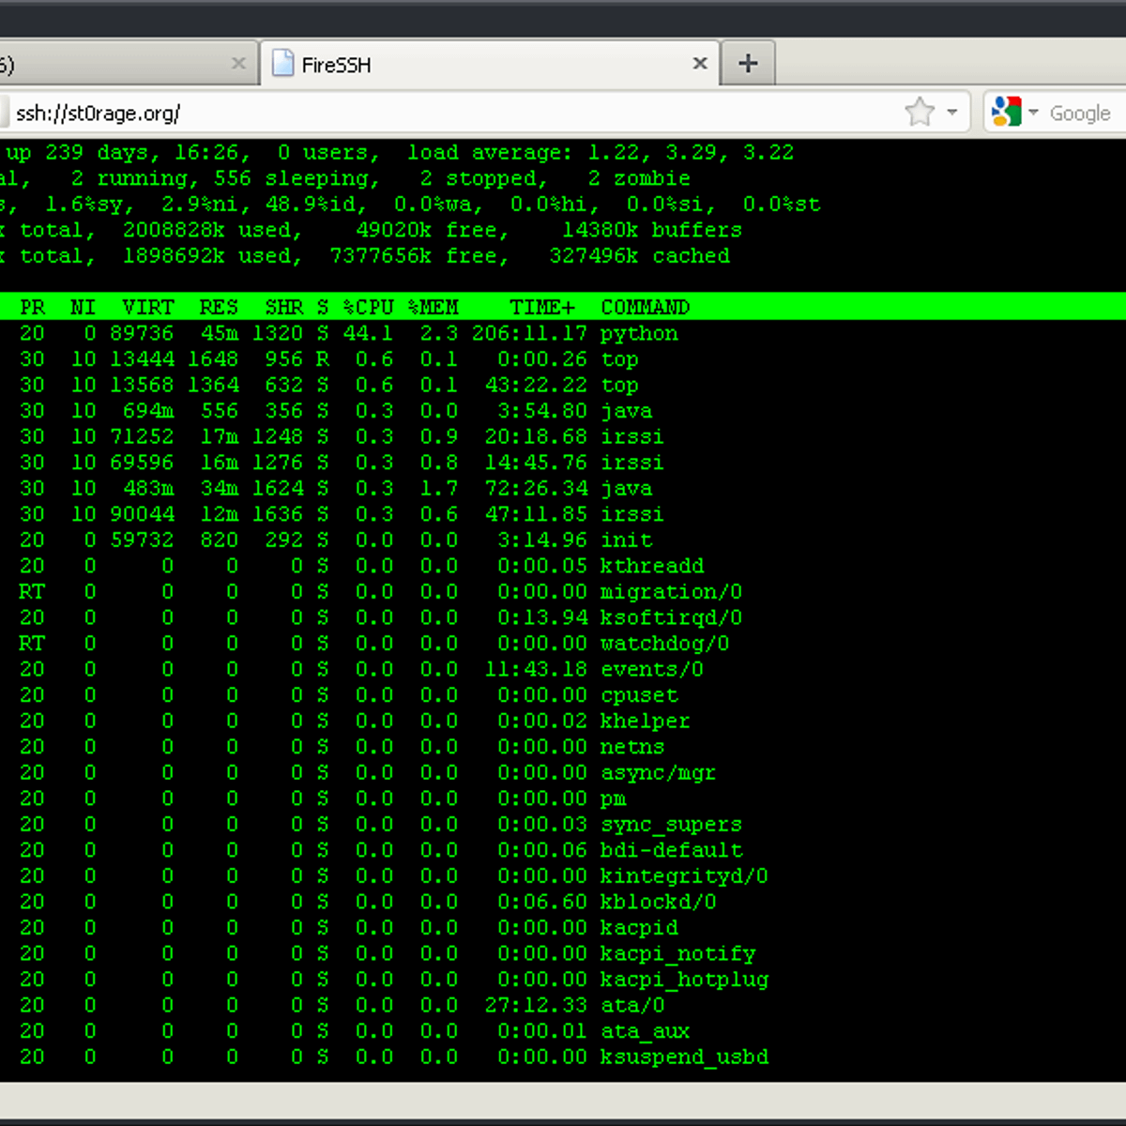Bookmark the page using the star icon

pos(919,112)
